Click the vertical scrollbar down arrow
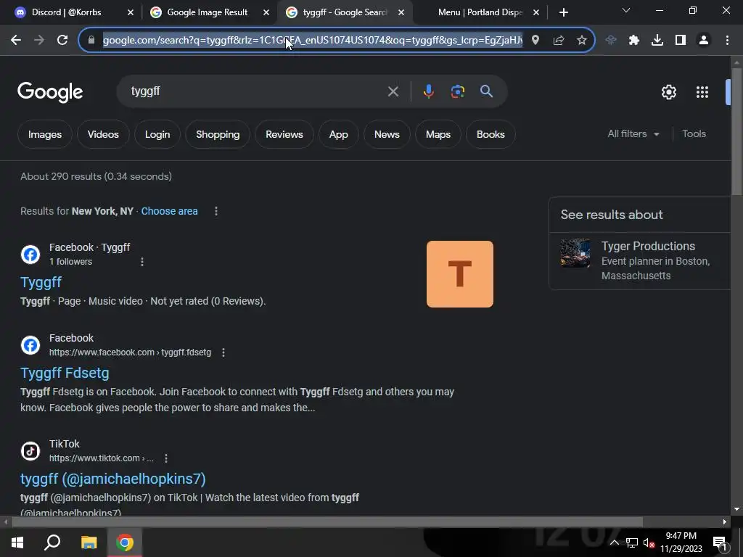This screenshot has width=743, height=557. click(x=736, y=510)
